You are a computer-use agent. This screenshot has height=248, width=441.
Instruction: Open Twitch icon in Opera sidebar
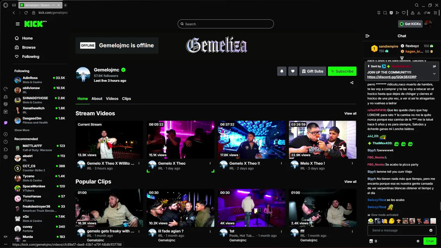[6, 123]
